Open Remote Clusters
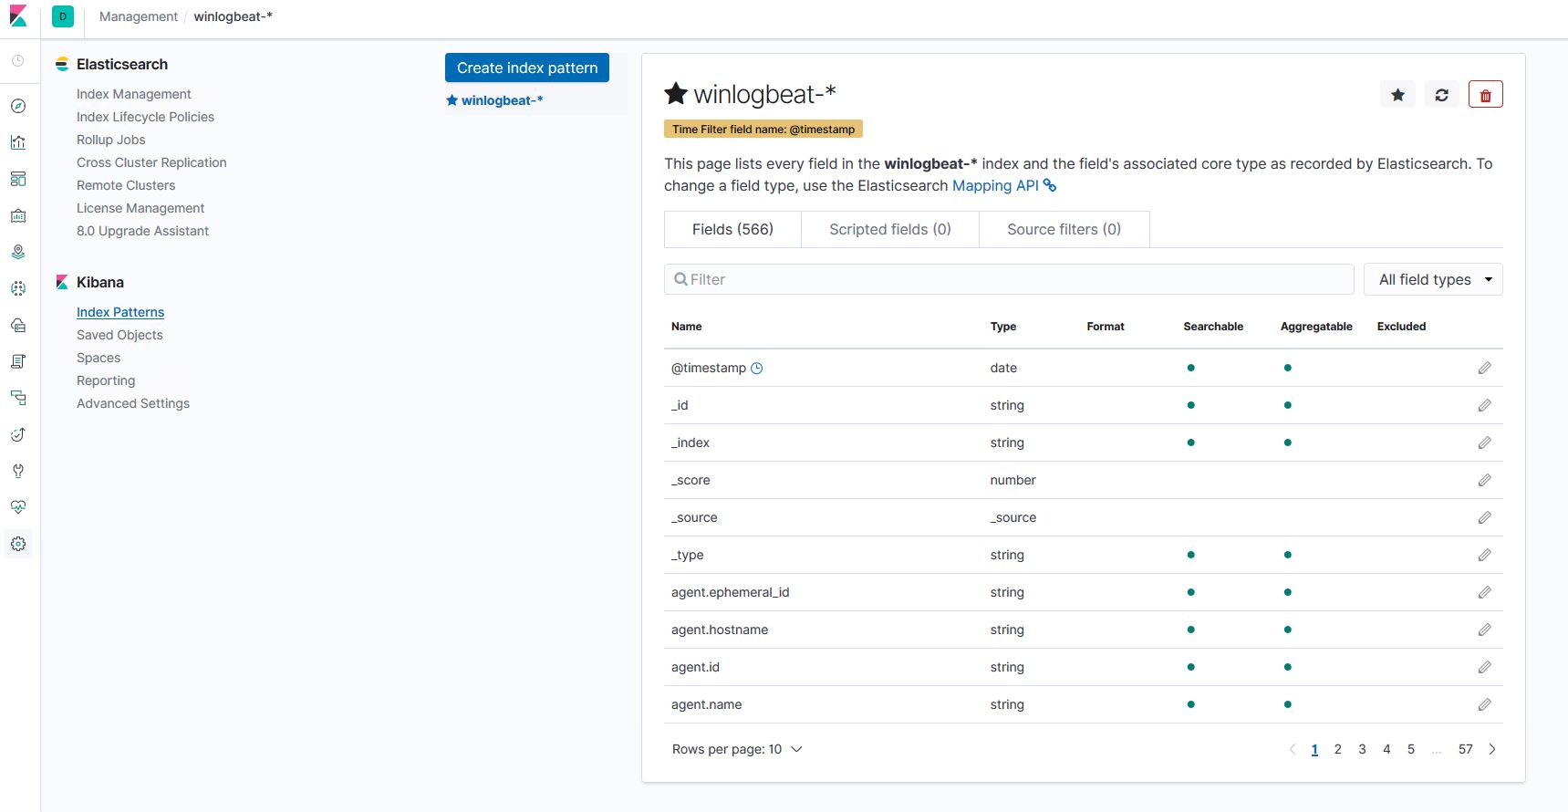Screen dimensions: 1568x812 [x=126, y=185]
